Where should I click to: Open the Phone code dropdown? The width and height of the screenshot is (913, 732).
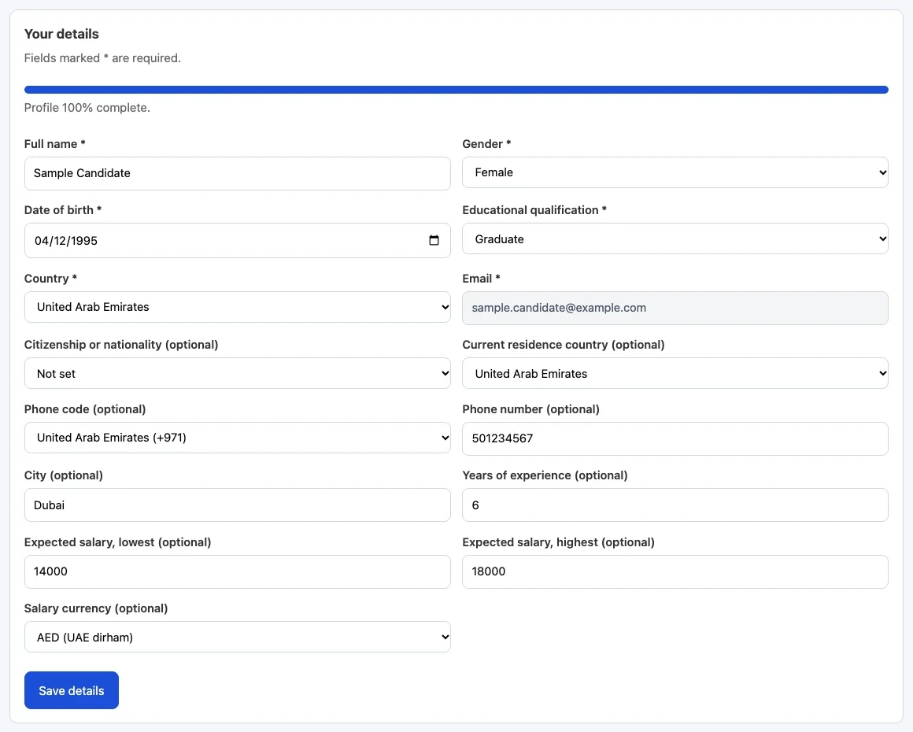coord(238,438)
